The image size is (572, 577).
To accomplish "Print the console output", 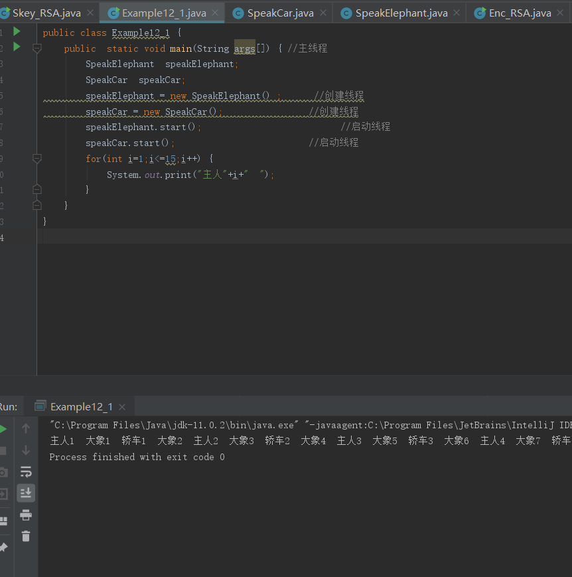I will tap(26, 515).
